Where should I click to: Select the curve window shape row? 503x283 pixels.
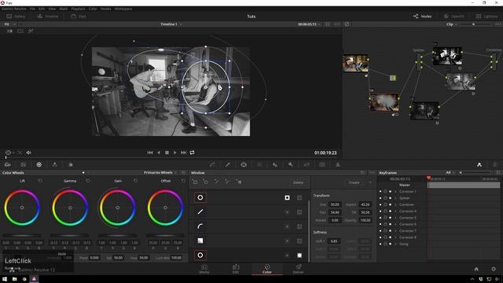249,226
